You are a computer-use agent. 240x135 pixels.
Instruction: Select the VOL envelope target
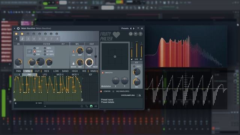coord(28,71)
